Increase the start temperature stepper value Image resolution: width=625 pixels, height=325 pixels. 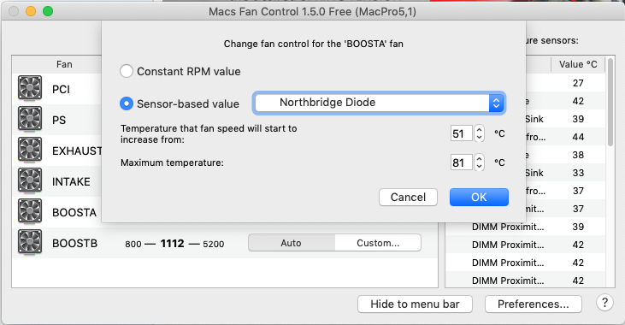[x=479, y=129]
